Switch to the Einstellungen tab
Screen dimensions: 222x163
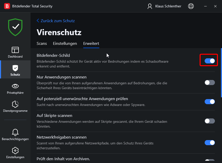pyautogui.click(x=65, y=44)
